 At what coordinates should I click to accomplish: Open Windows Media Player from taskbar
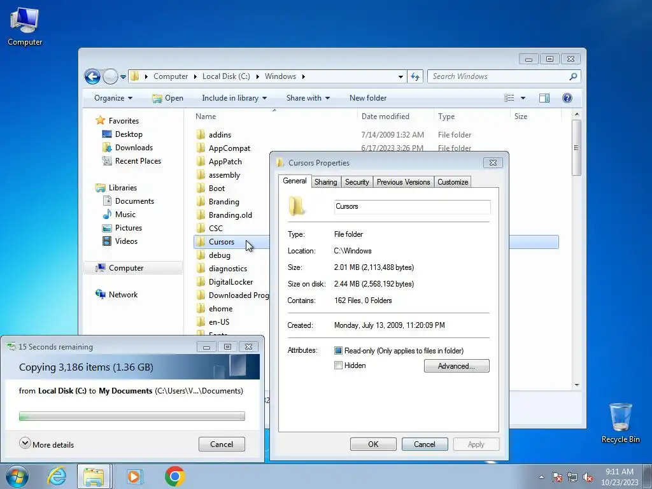(134, 476)
